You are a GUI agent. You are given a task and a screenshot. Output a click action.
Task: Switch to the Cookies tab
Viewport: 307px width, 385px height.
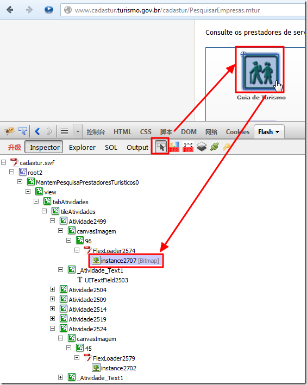click(237, 132)
